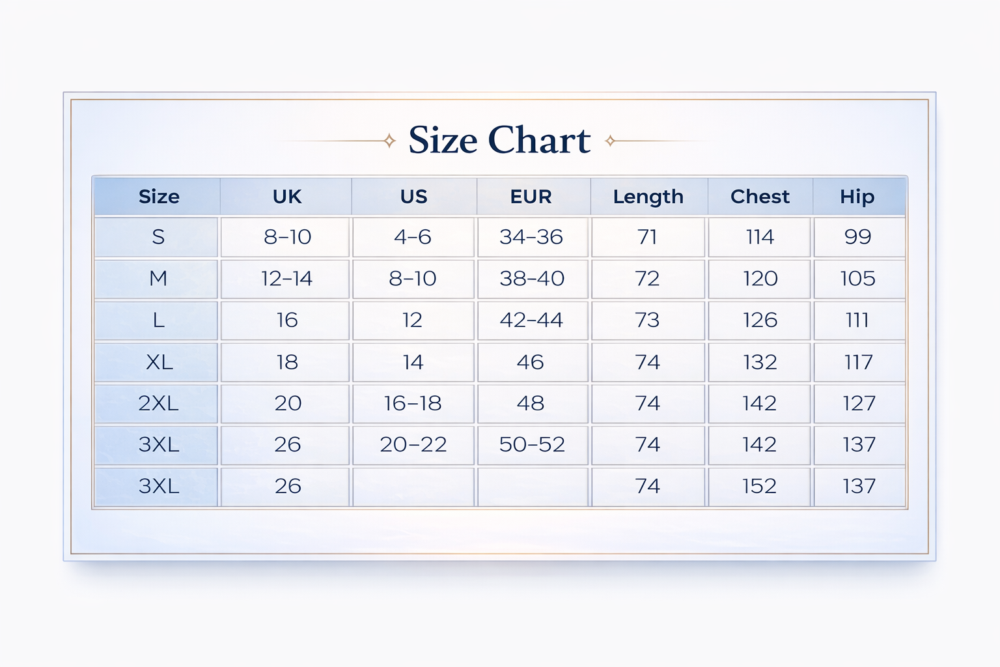The height and width of the screenshot is (667, 1000).
Task: Click the 34-36 EUR cell
Action: tap(531, 237)
